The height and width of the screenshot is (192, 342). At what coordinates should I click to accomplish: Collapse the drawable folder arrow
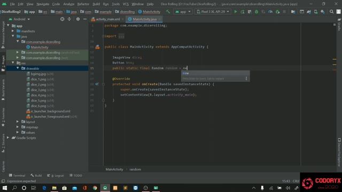[18, 68]
